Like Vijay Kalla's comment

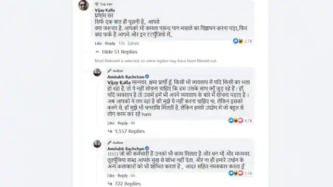pos(98,43)
